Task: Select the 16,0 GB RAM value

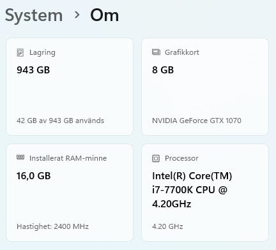Action: 34,176
